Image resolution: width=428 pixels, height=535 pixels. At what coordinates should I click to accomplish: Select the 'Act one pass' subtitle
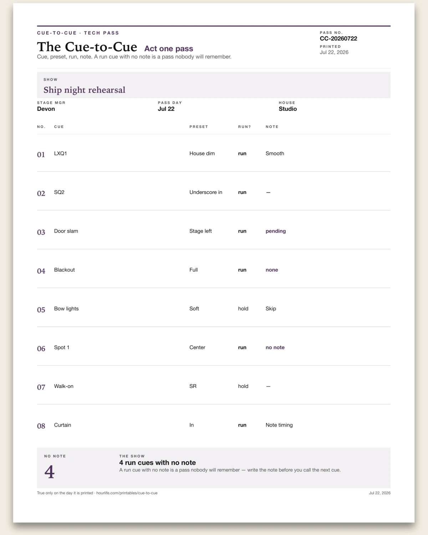[x=169, y=49]
